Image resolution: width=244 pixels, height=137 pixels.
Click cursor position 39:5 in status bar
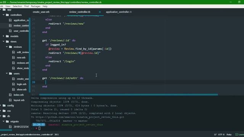[56, 134]
